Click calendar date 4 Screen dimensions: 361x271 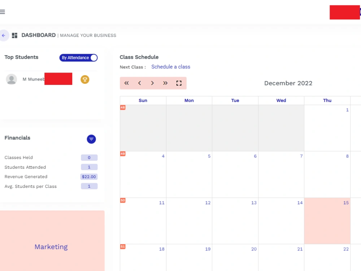coord(163,156)
